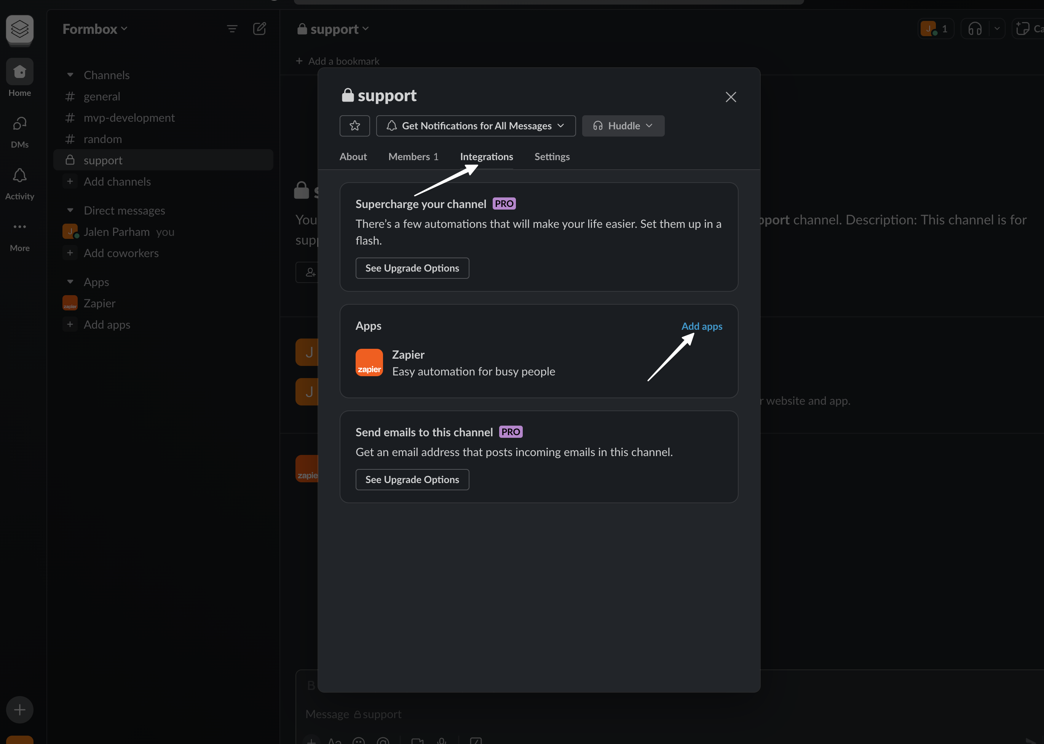Viewport: 1044px width, 744px height.
Task: Open Formbox workspace menu
Action: coord(95,29)
